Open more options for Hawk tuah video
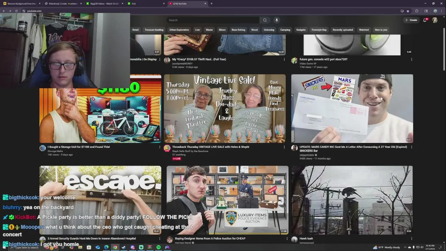The image size is (446, 251). [412, 239]
